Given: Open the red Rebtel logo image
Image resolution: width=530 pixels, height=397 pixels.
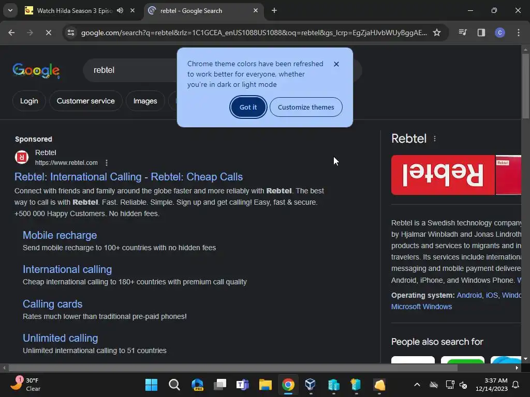Looking at the screenshot, I should (x=443, y=175).
